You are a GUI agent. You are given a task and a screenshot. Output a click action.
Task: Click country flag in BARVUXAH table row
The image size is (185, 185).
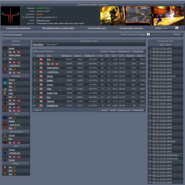tap(41, 68)
